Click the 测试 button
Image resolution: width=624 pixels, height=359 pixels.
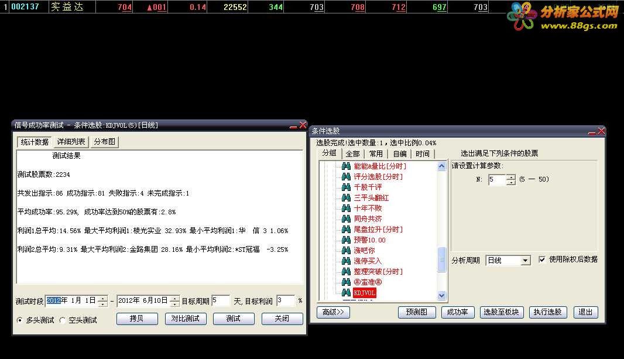point(234,319)
